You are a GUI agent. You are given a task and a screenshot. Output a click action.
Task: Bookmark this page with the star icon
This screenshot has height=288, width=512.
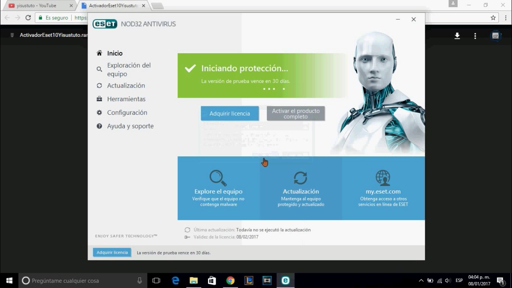pos(493,18)
